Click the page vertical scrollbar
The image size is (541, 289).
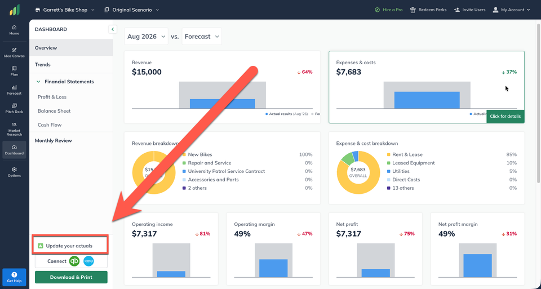click(539, 103)
